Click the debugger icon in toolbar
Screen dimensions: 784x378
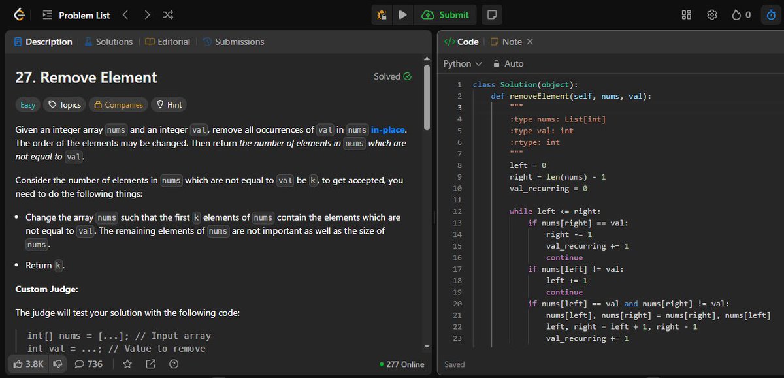pyautogui.click(x=383, y=14)
